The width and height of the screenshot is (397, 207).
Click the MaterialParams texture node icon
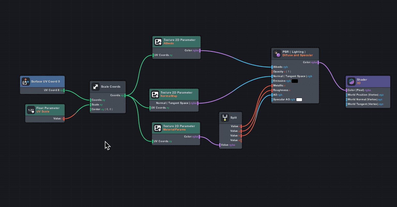pos(157,128)
